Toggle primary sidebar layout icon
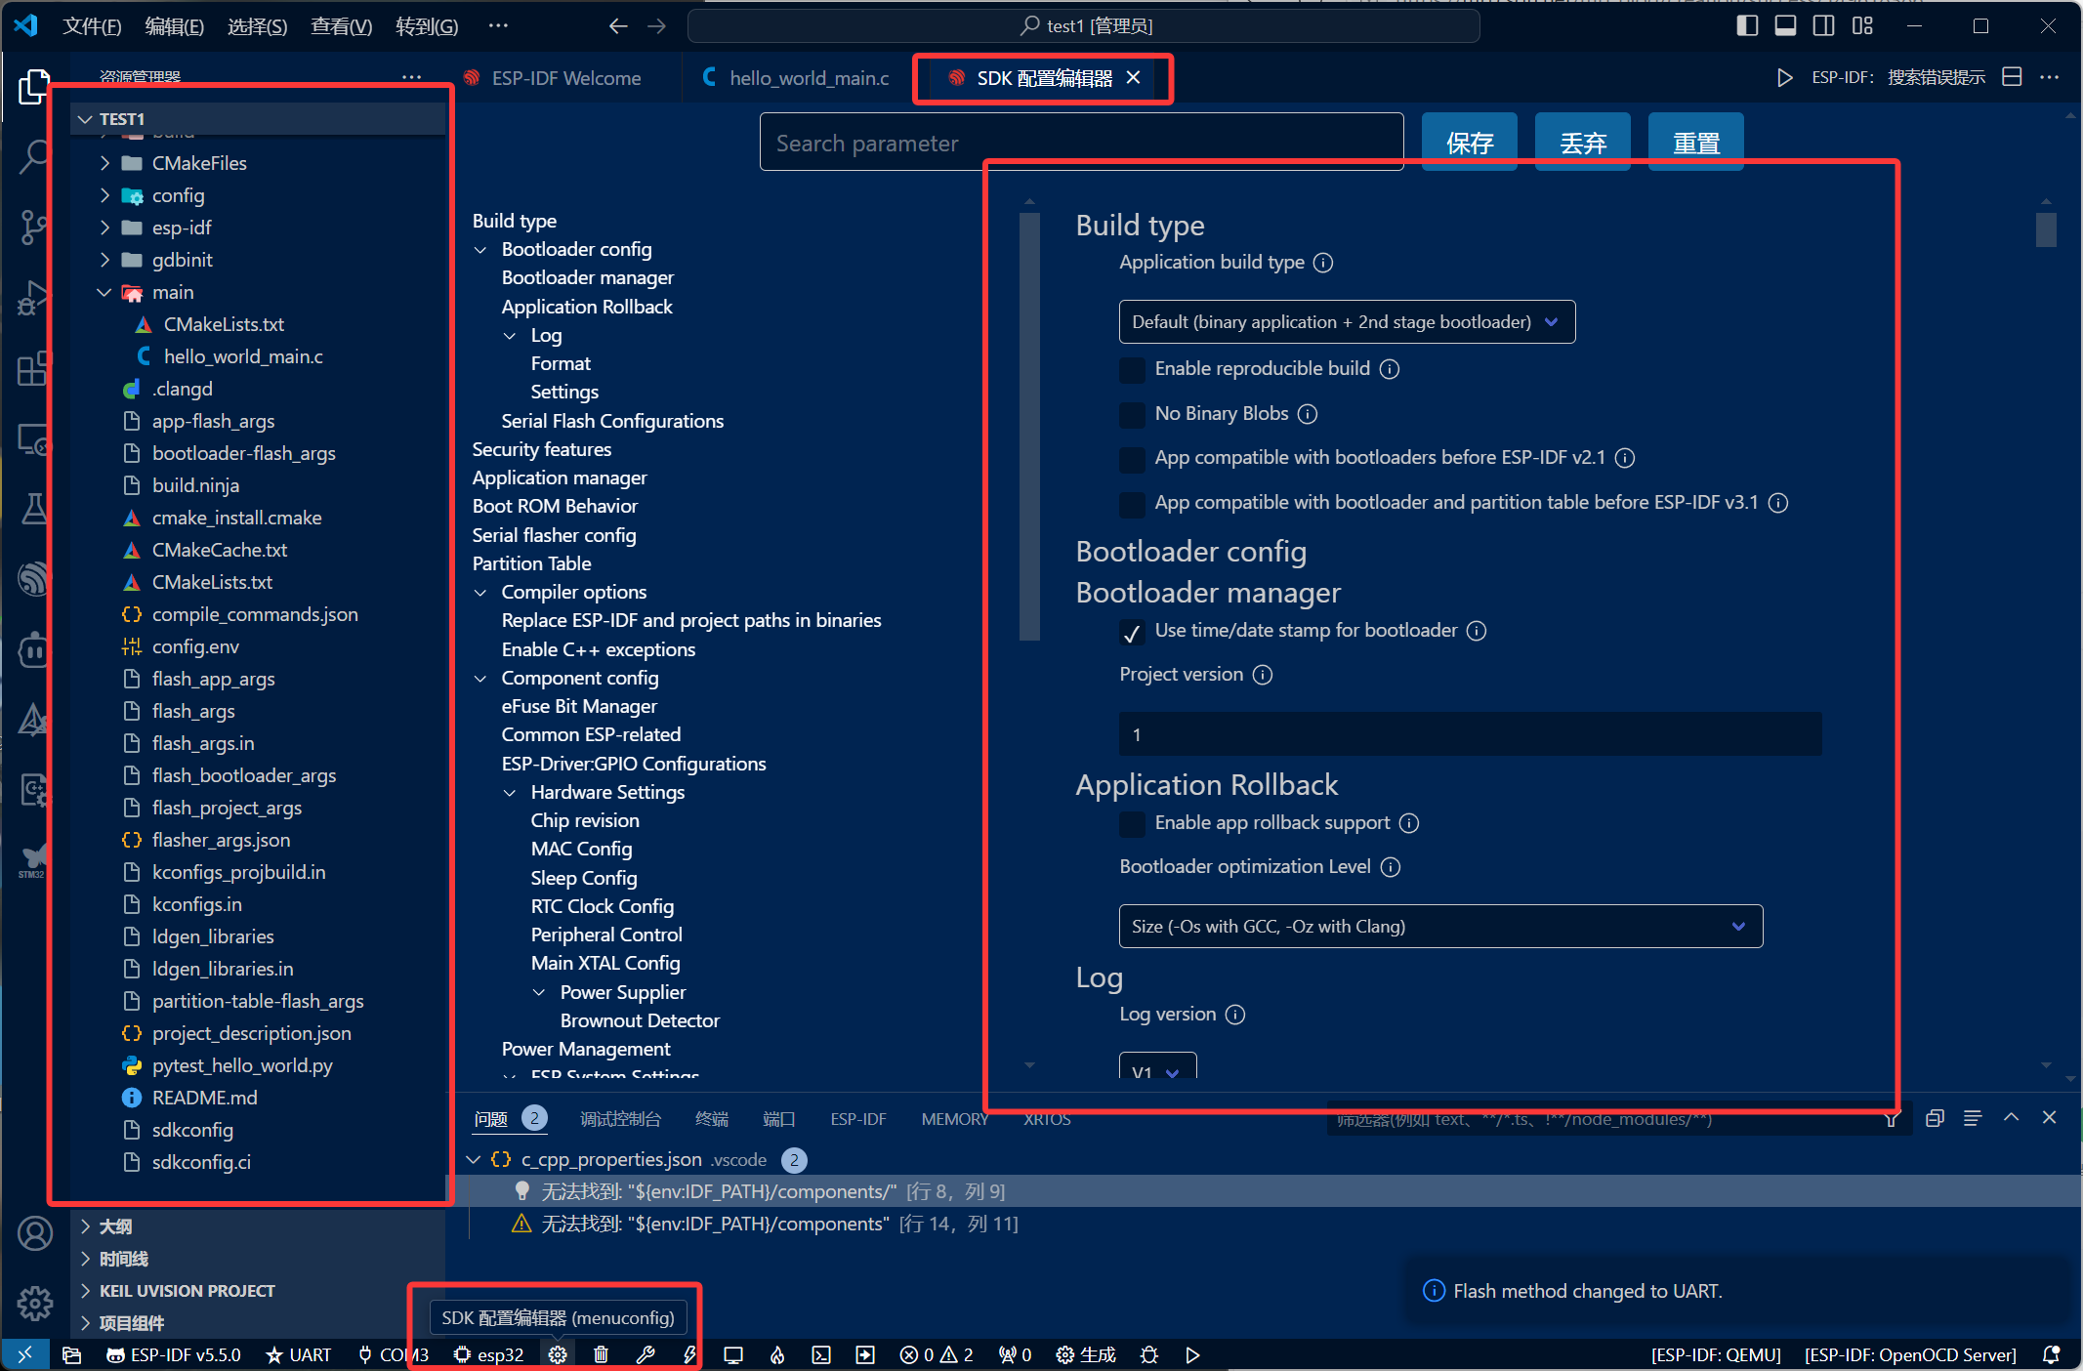Image resolution: width=2083 pixels, height=1371 pixels. click(x=1748, y=25)
